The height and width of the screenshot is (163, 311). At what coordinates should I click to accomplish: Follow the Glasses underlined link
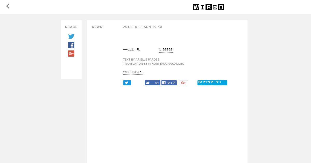pos(166,49)
